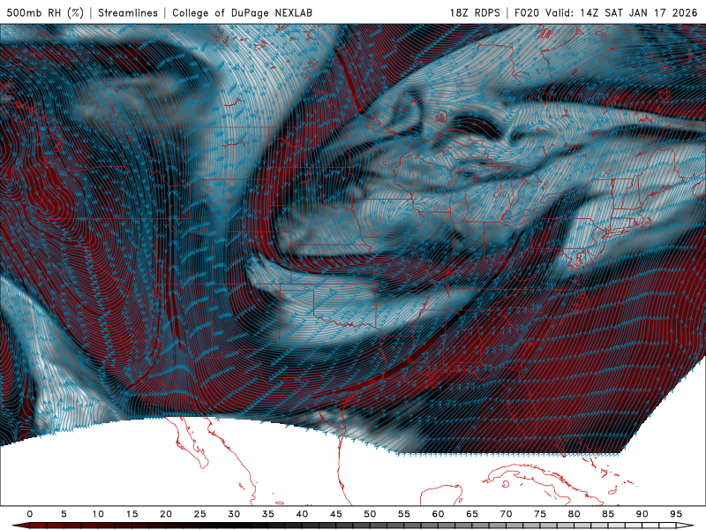Viewport: 706px width, 530px height.
Task: Click the colorbar label "85"
Action: tap(608, 514)
